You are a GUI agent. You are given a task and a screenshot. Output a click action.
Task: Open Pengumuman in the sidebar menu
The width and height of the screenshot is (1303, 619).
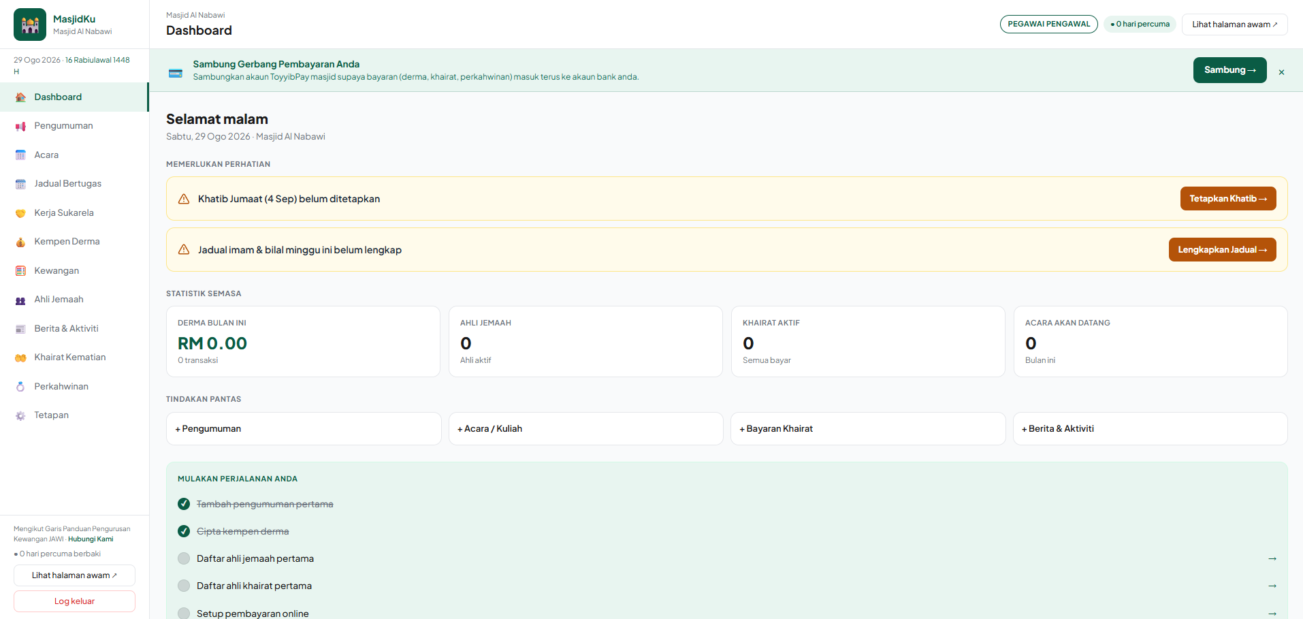(74, 126)
